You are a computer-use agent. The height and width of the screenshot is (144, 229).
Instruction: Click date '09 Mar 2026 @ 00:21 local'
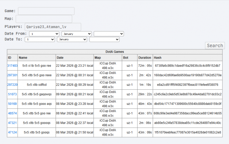(75, 94)
